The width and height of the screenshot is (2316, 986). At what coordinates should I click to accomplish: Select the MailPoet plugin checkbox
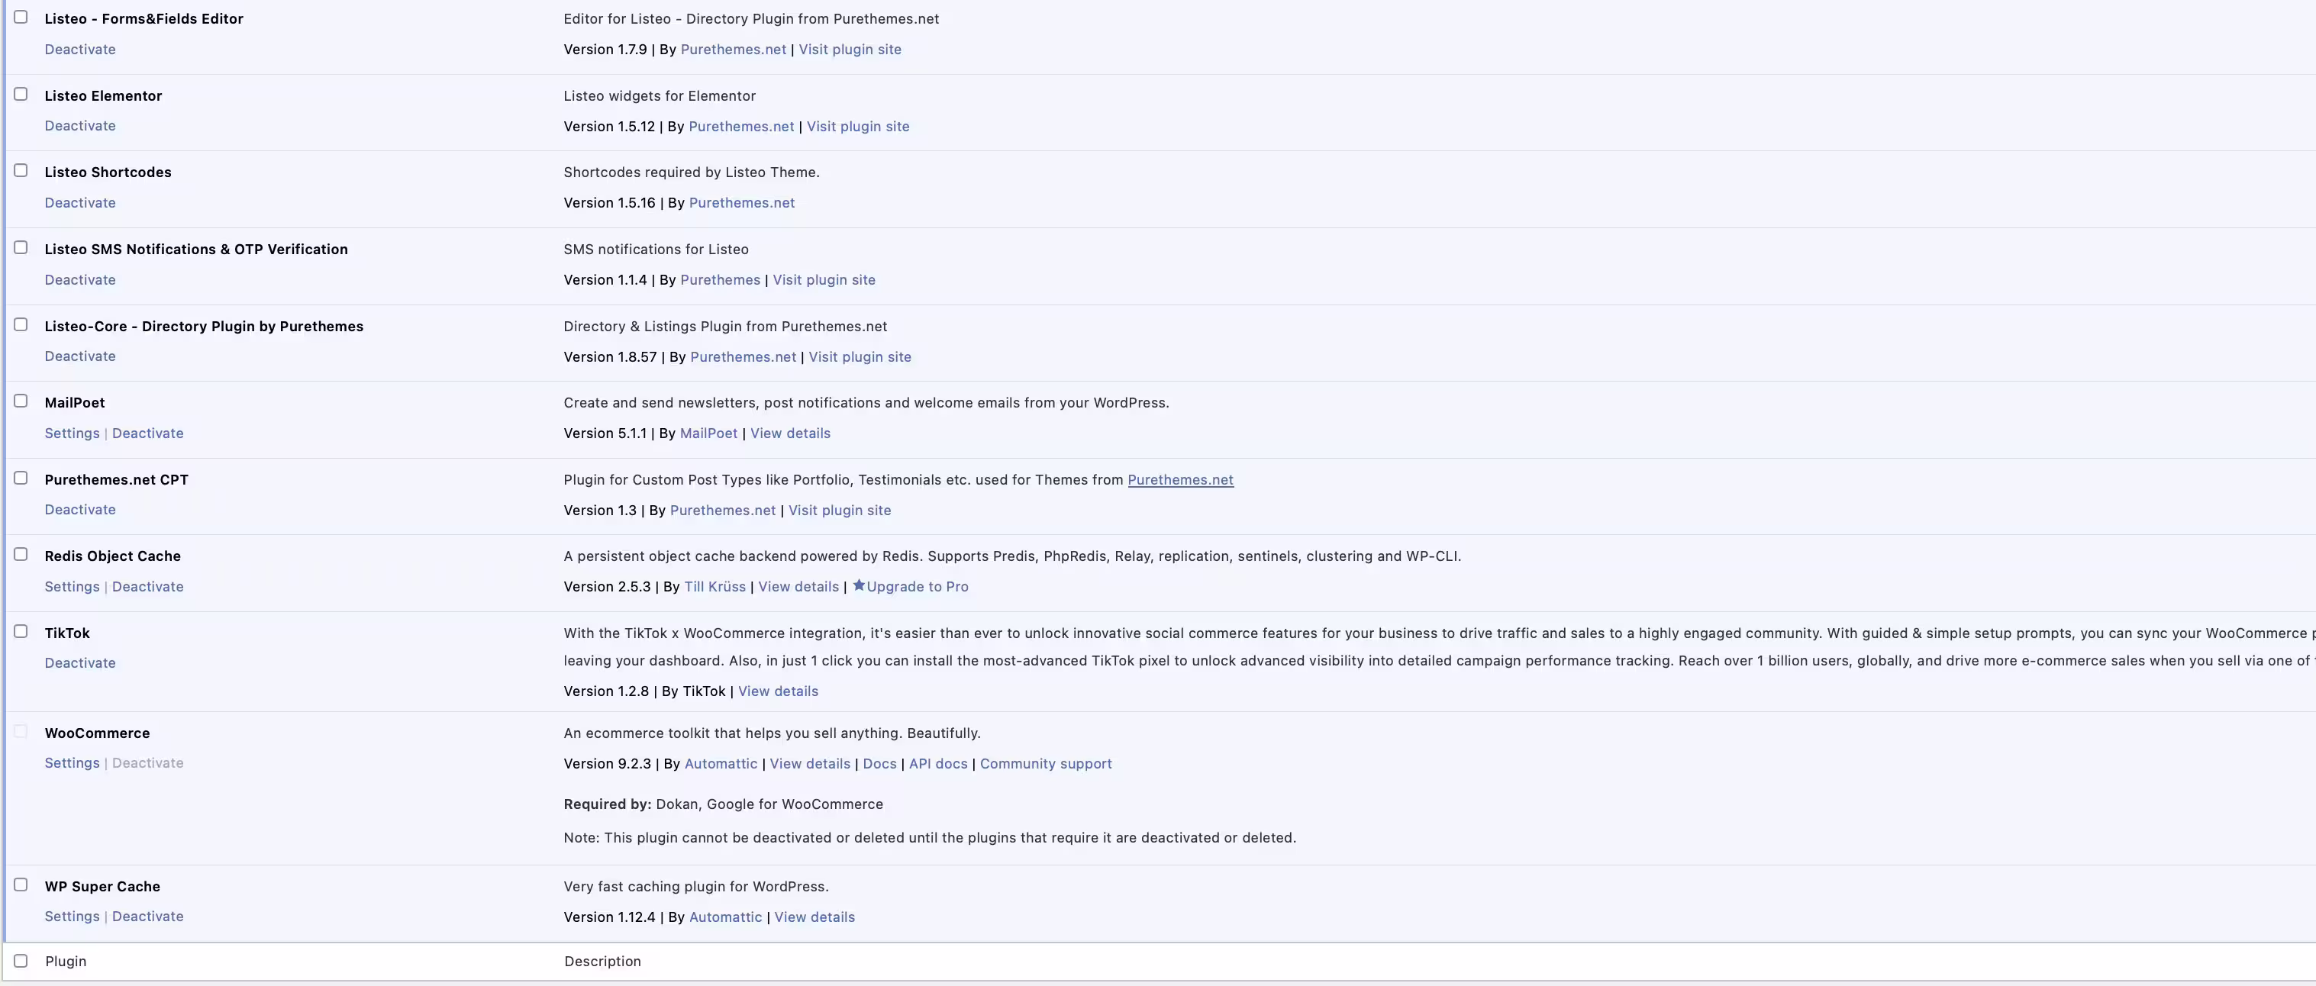tap(21, 401)
